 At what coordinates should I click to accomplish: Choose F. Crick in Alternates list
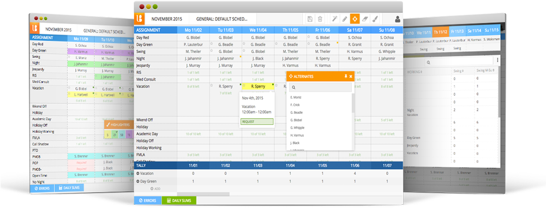point(295,105)
